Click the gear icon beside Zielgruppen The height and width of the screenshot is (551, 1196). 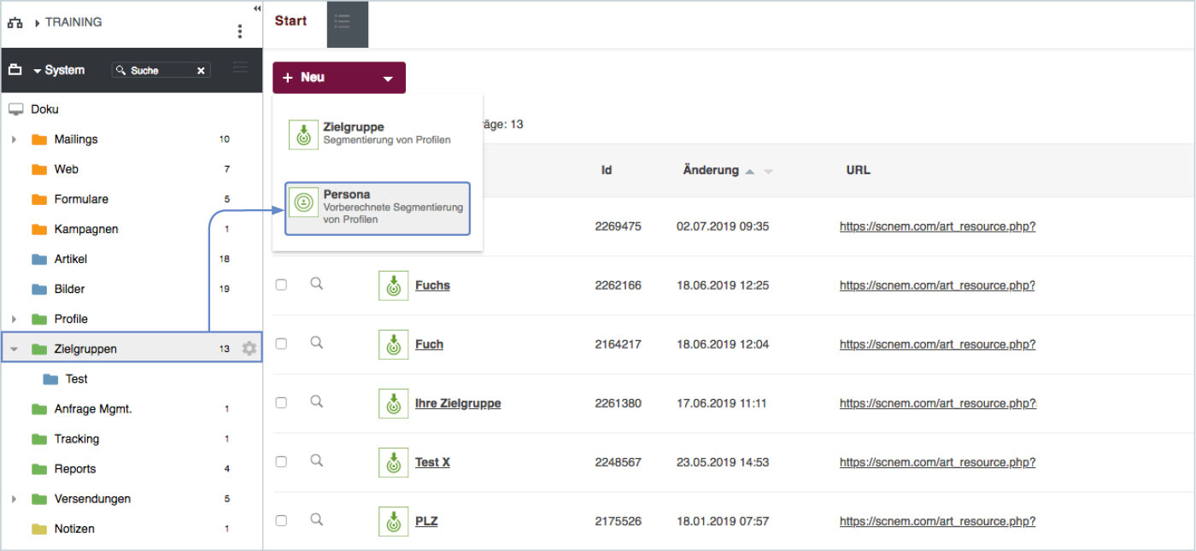coord(249,349)
